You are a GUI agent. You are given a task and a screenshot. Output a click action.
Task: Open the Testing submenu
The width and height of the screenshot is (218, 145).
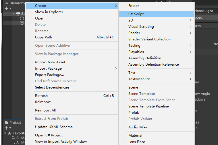(x=157, y=46)
